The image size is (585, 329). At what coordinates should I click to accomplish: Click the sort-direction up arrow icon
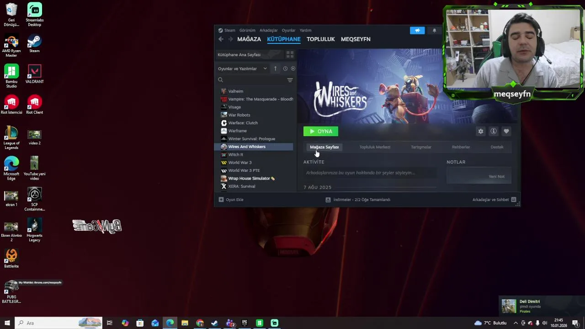[275, 69]
